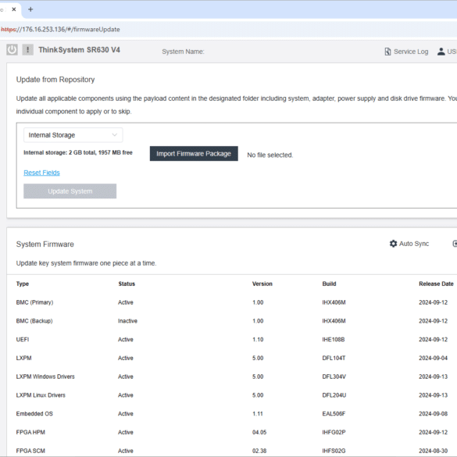Click the ThinkSystem SR630 V4 title
This screenshot has width=457, height=457.
pyautogui.click(x=79, y=50)
